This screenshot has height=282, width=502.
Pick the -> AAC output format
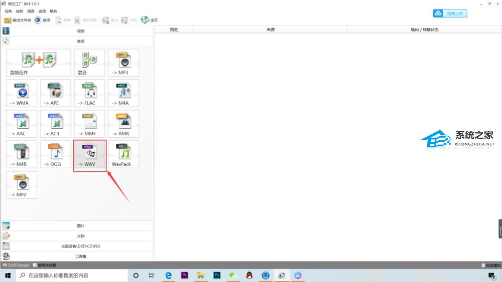[22, 124]
